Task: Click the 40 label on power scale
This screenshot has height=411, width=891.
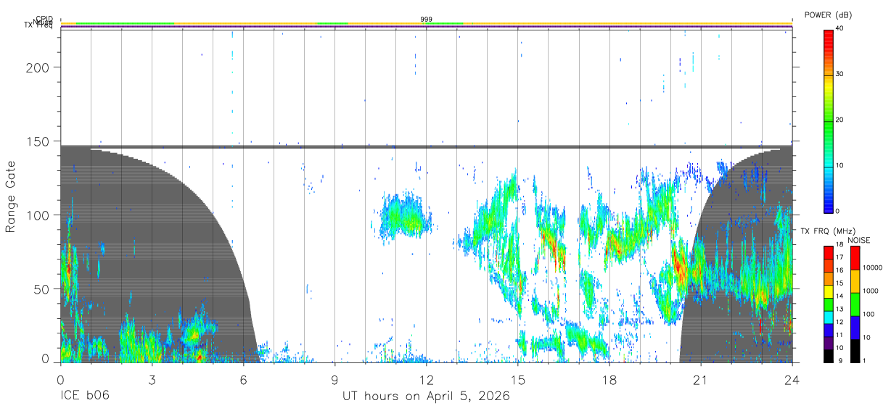Action: point(840,29)
